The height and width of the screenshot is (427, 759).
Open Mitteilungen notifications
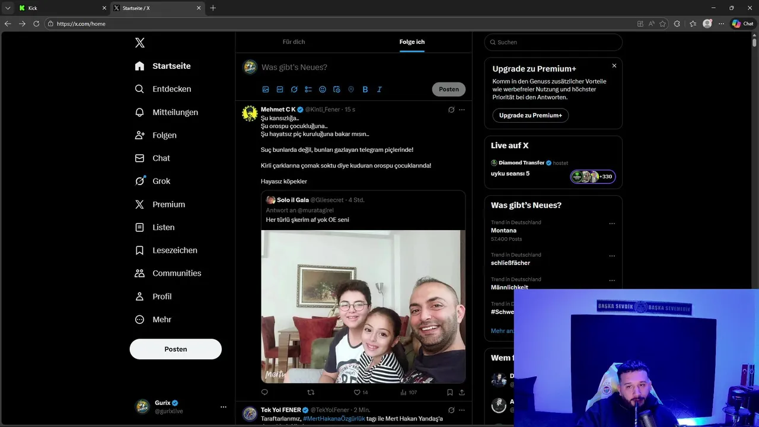(166, 112)
